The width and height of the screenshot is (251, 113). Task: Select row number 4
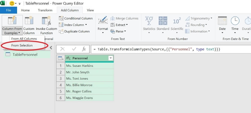coord(60,85)
